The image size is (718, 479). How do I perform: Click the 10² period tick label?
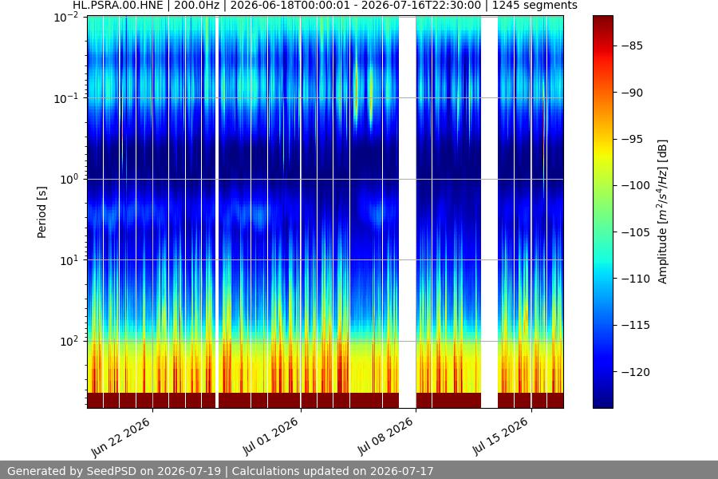(69, 341)
